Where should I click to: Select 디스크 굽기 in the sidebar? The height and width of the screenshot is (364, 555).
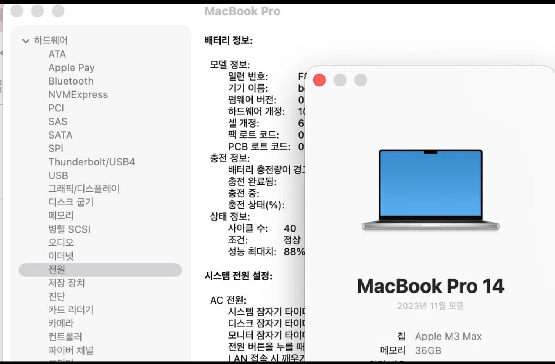click(71, 202)
